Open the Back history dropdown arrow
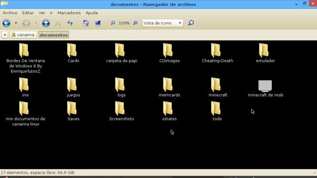This screenshot has width=317, height=178. [16, 23]
